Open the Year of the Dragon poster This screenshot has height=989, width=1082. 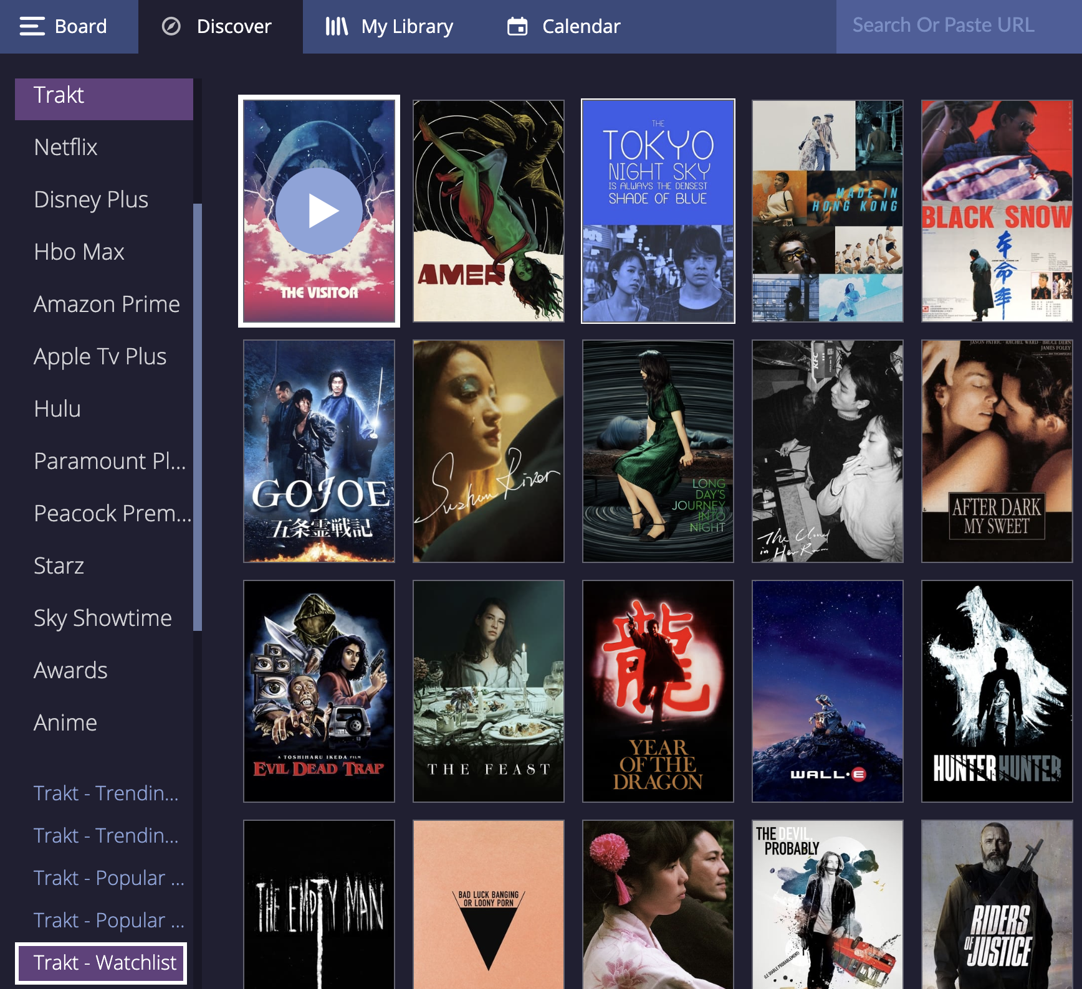658,691
